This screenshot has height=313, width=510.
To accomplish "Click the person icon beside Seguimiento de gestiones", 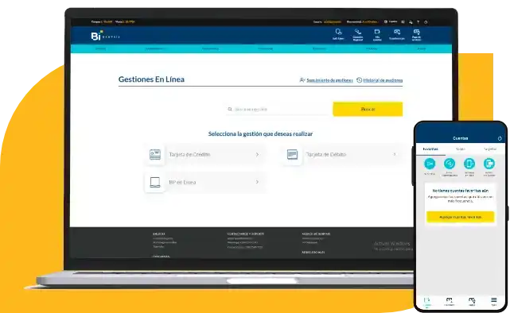I will [x=302, y=80].
